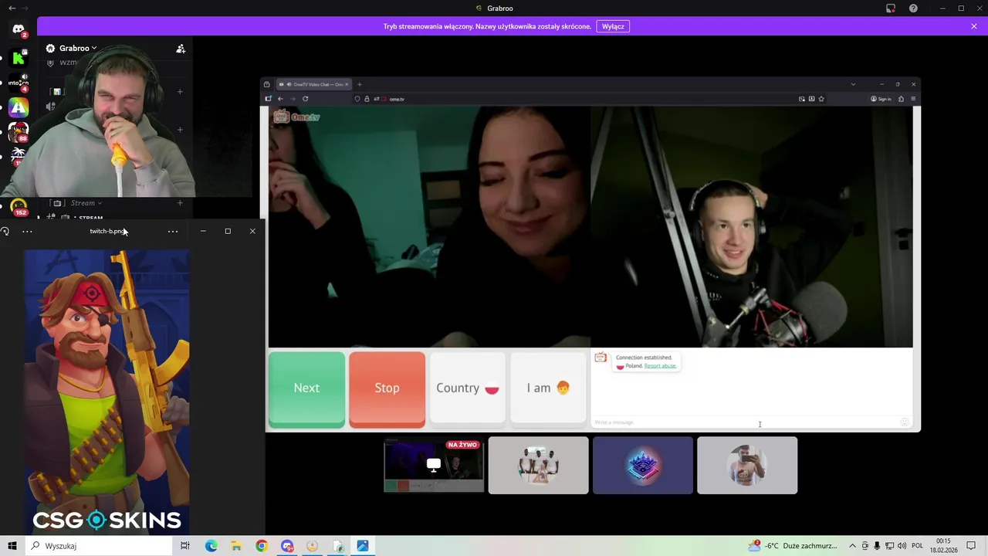Open the clock showing 00:15
Image resolution: width=988 pixels, height=556 pixels.
point(943,546)
